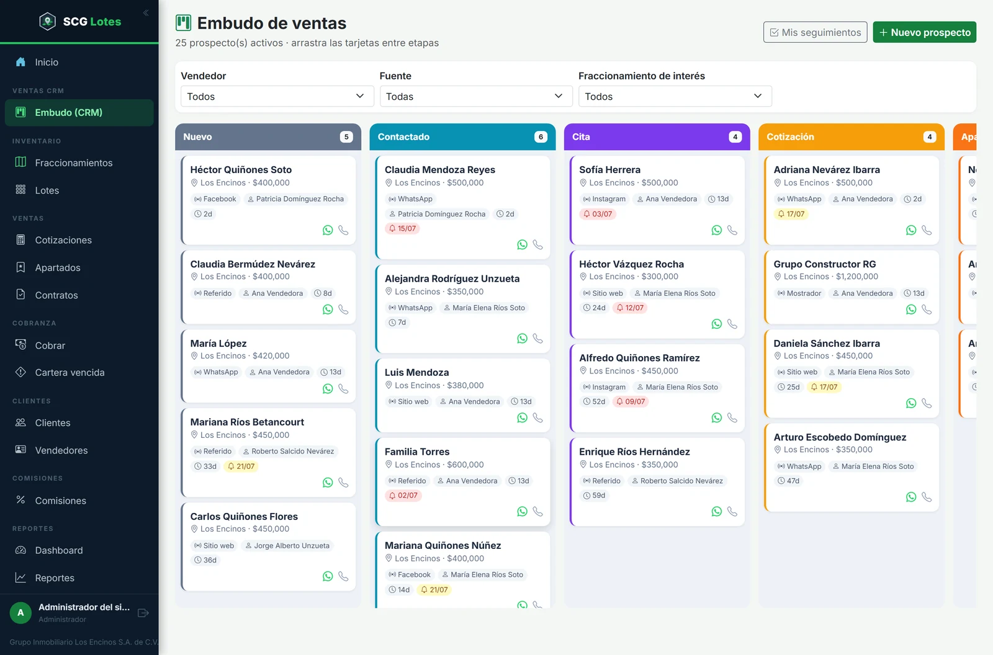Open WhatsApp for Luis Mendoza
The height and width of the screenshot is (655, 993).
[522, 418]
